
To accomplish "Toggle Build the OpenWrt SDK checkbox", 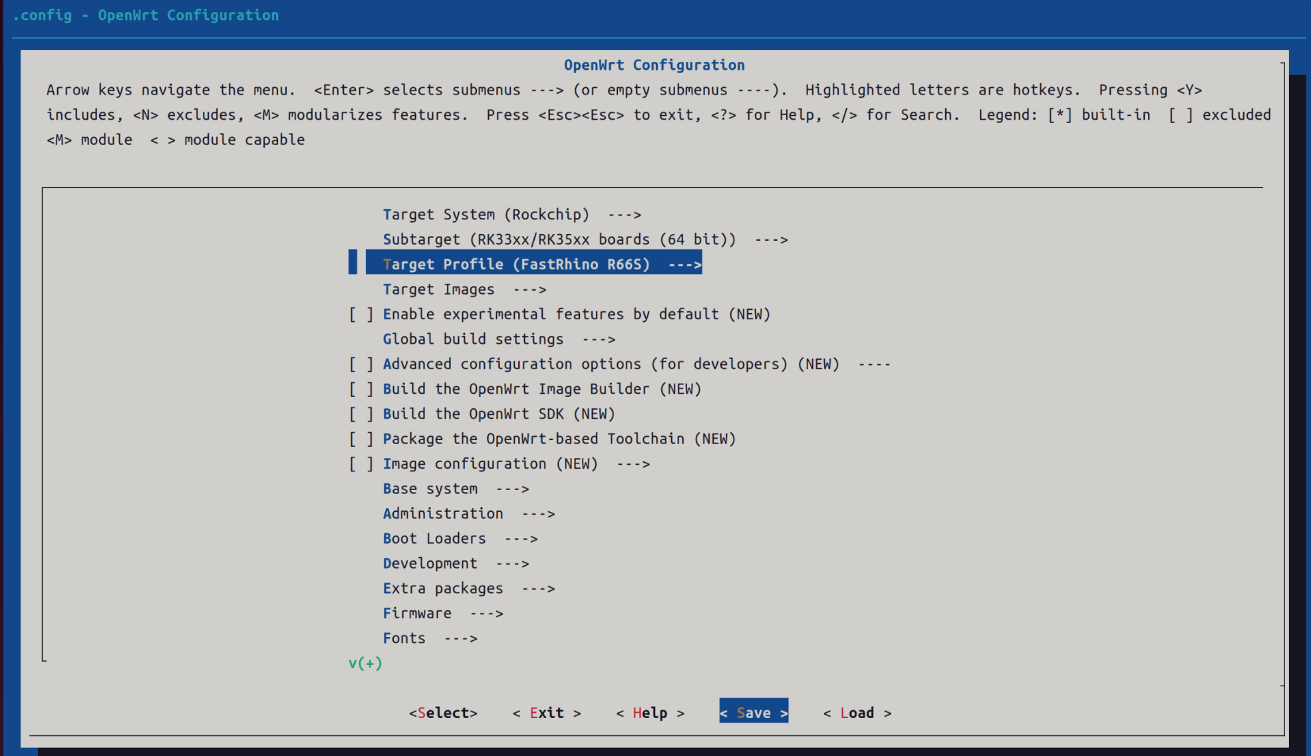I will pyautogui.click(x=361, y=414).
